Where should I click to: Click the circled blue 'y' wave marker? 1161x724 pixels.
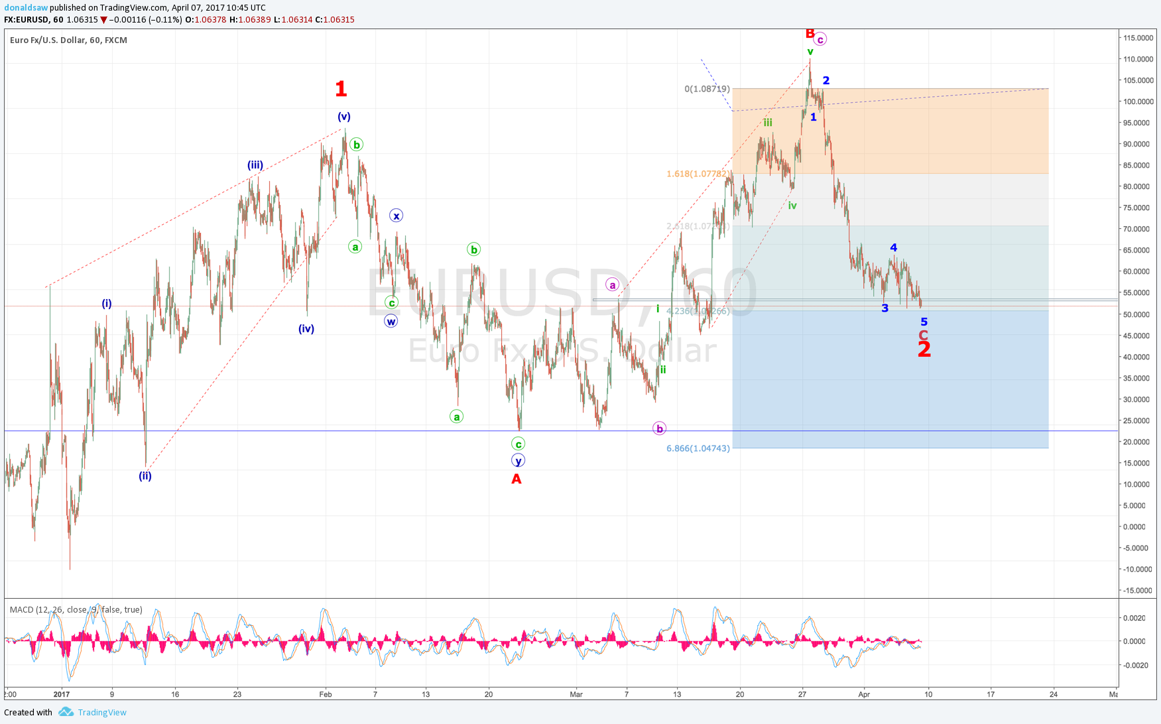pyautogui.click(x=518, y=461)
